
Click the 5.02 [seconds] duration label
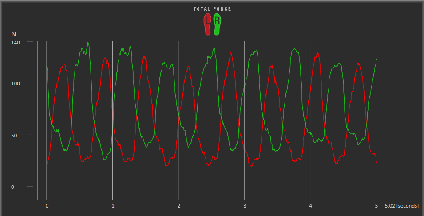[401, 206]
